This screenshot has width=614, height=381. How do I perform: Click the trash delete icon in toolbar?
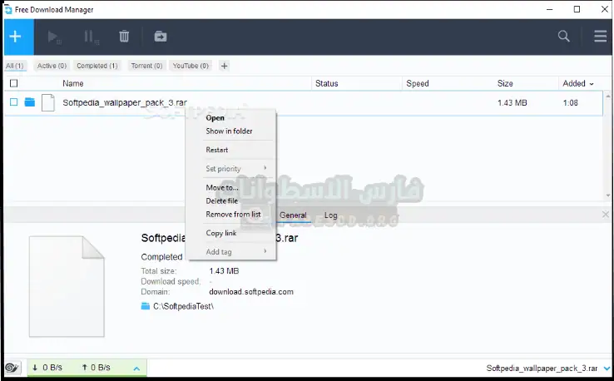(x=124, y=37)
